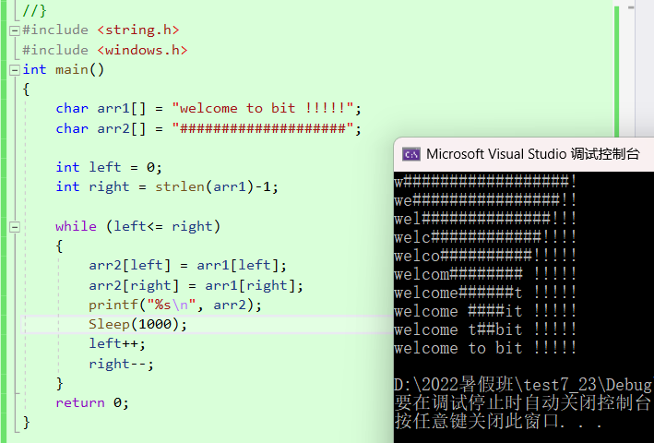Click the "arr2[right] = arr1[right];" line
The image size is (654, 443).
[x=196, y=286]
